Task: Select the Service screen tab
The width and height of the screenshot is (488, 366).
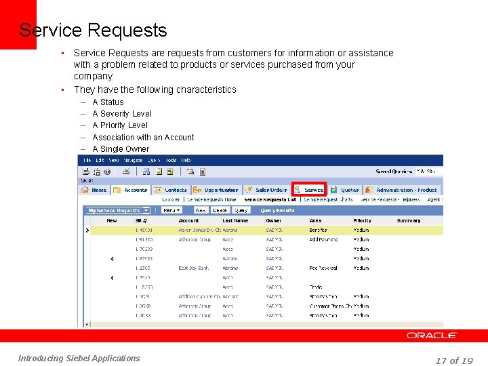Action: [309, 190]
